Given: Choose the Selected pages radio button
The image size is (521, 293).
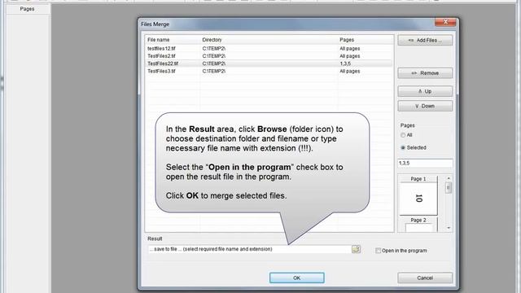Looking at the screenshot, I should point(403,147).
